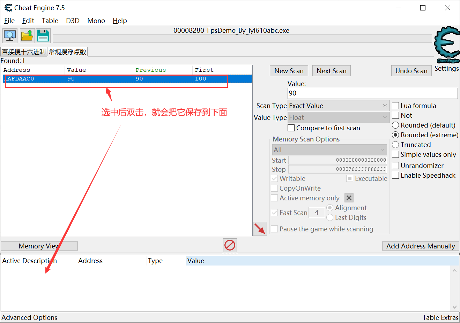The image size is (460, 323).
Task: Click the Next Scan button
Action: [x=332, y=71]
